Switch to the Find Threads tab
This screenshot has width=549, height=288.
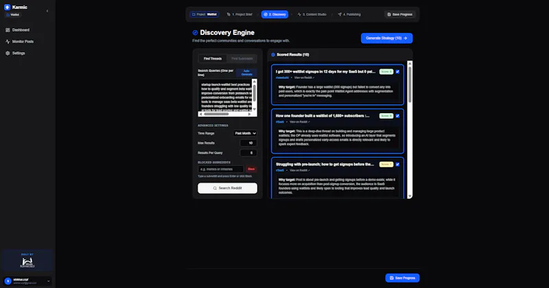click(x=213, y=58)
